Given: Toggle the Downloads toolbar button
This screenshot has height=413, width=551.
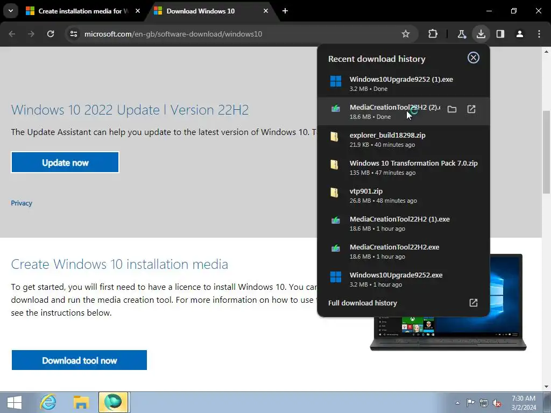Looking at the screenshot, I should point(481,34).
